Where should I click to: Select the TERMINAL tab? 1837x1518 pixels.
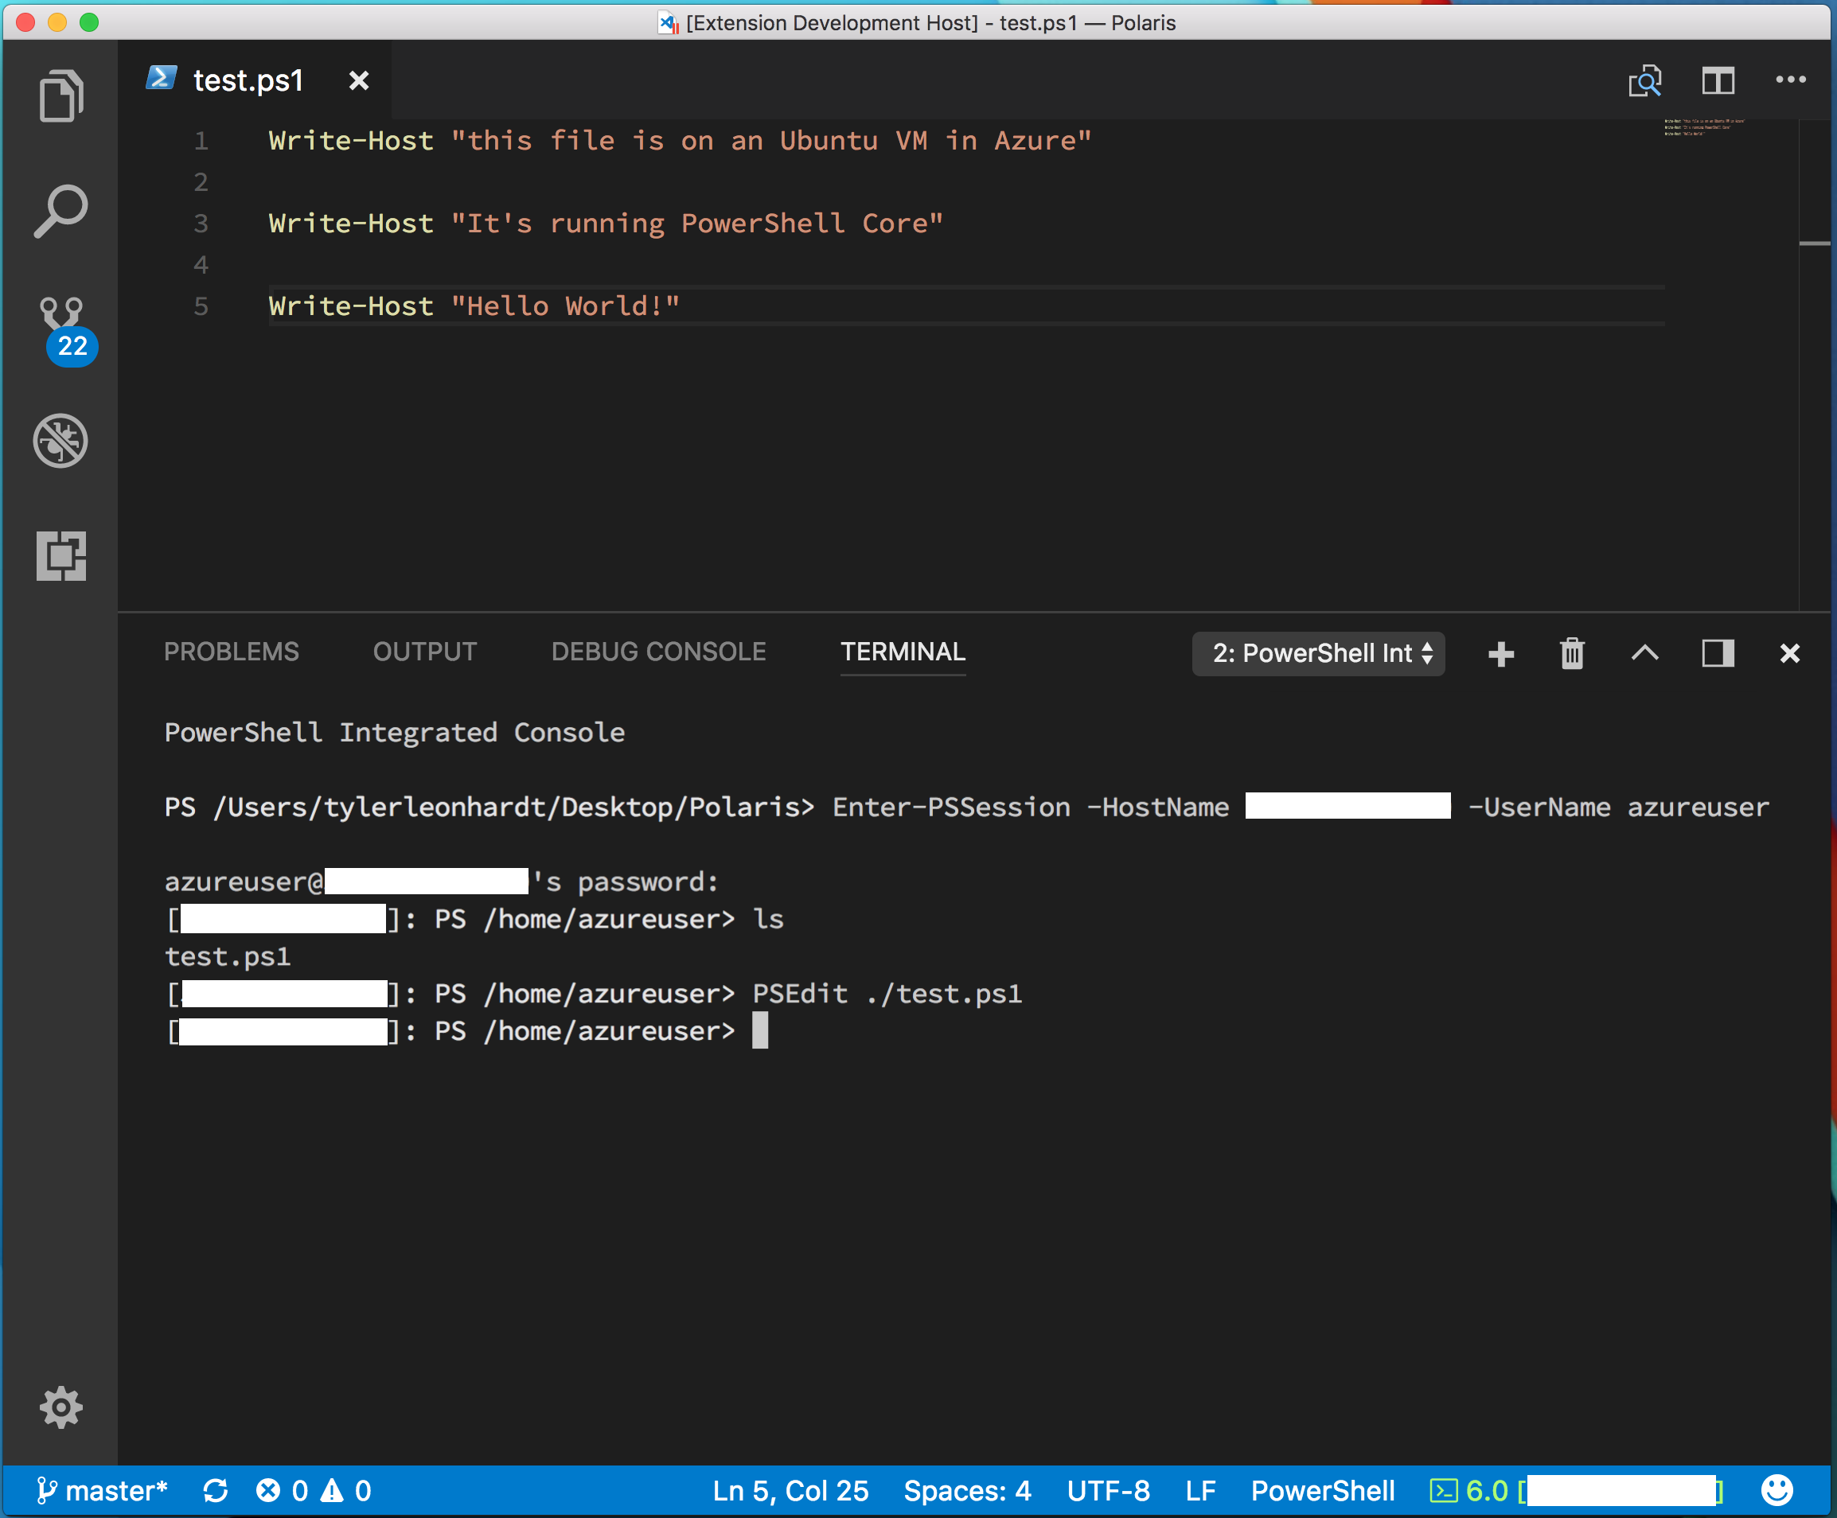click(x=902, y=652)
